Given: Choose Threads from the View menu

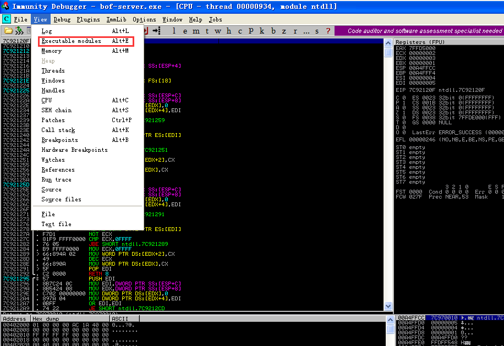Looking at the screenshot, I should 87,70.
